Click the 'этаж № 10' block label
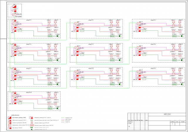Viewport: 188px width, 132px height. (x=29, y=93)
